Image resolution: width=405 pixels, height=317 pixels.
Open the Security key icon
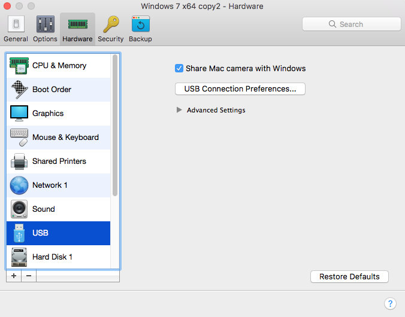[111, 25]
